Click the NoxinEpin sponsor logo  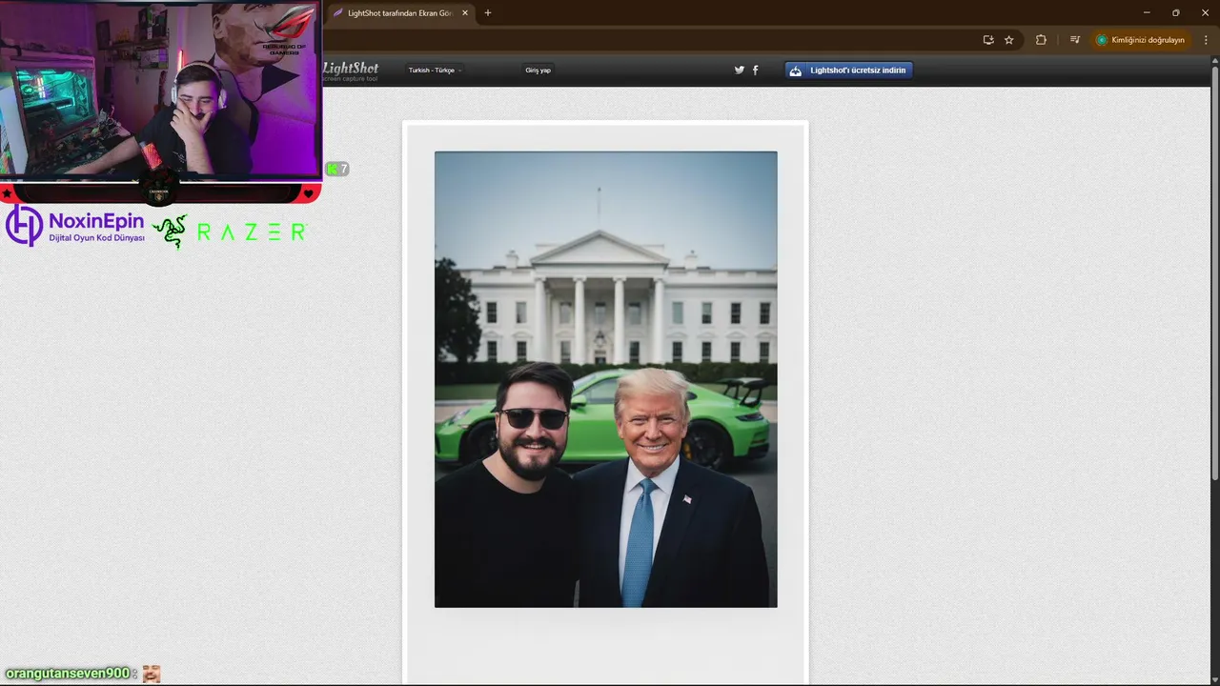pyautogui.click(x=75, y=227)
